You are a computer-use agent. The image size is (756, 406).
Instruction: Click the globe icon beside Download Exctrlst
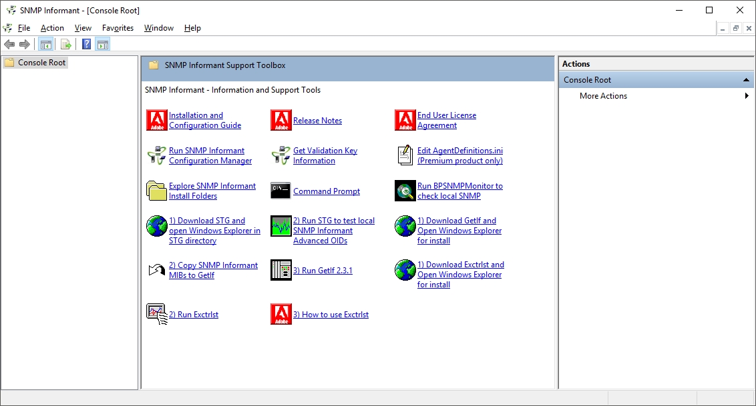tap(405, 270)
